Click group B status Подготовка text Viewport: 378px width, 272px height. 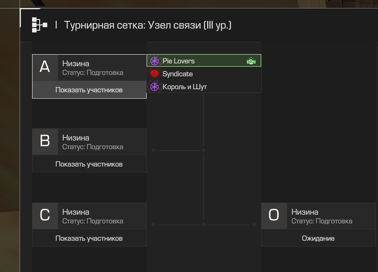pos(93,147)
